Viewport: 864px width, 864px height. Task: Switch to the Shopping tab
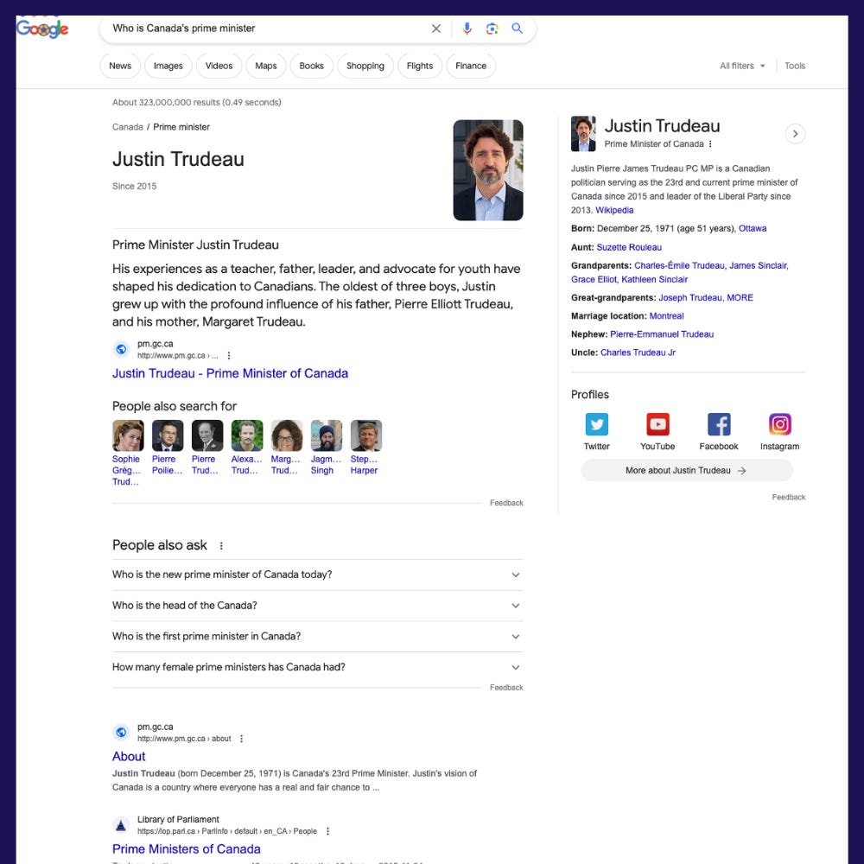point(365,67)
